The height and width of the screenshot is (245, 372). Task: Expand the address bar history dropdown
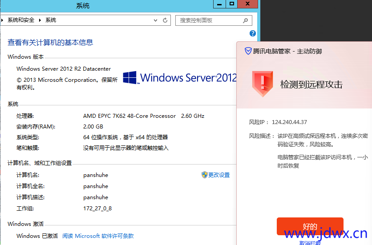(x=155, y=20)
